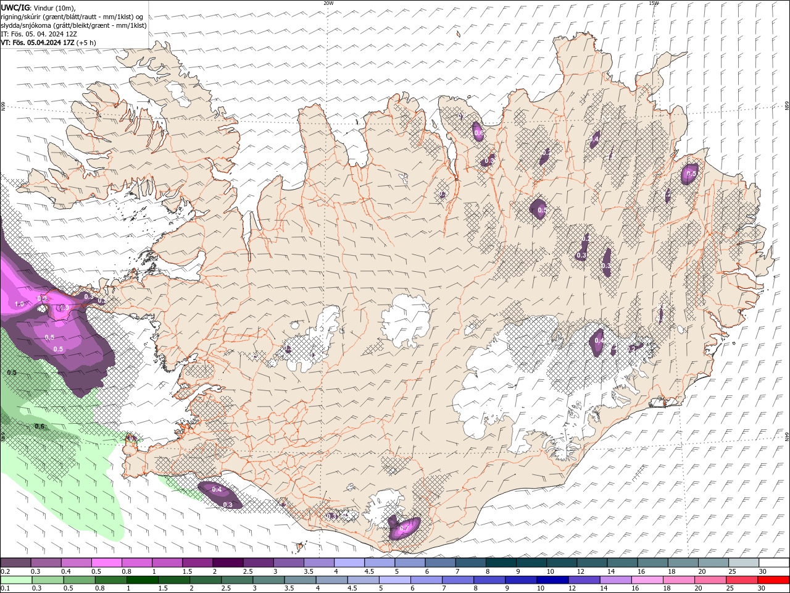The height and width of the screenshot is (593, 790).
Task: Click the 'slydda/snjókoma' legend description line
Action: (74, 25)
